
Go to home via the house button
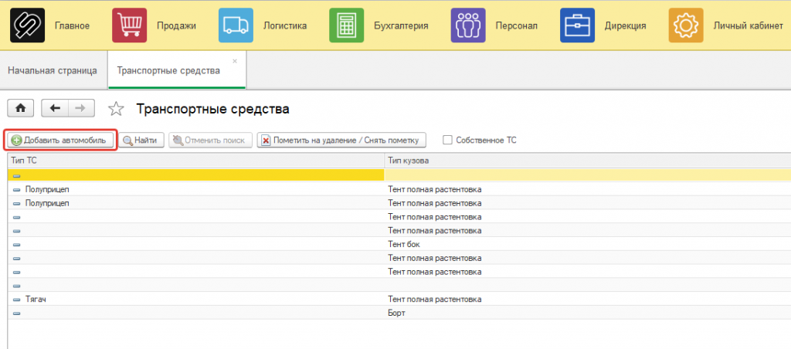coord(21,108)
